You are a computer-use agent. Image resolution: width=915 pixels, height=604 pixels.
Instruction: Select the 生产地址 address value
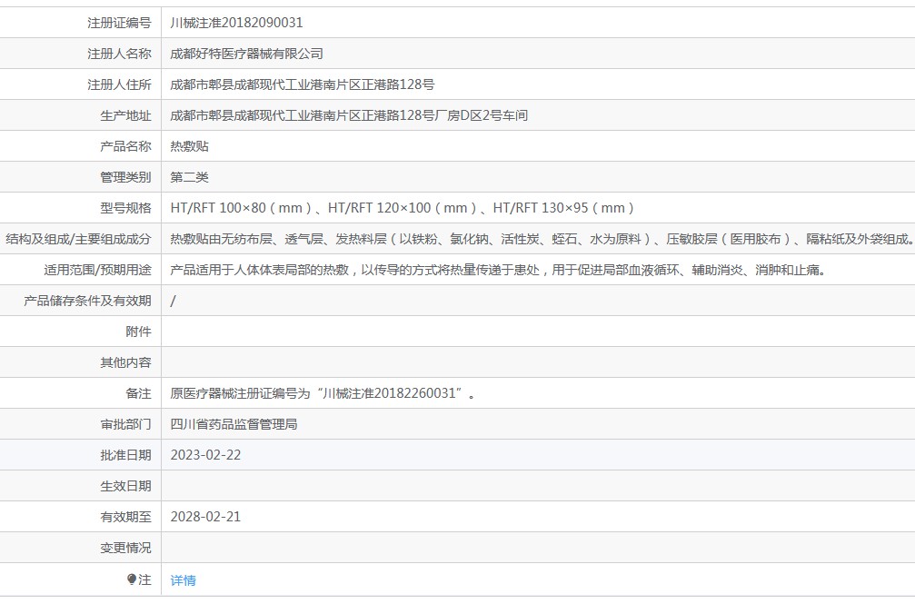[x=349, y=115]
